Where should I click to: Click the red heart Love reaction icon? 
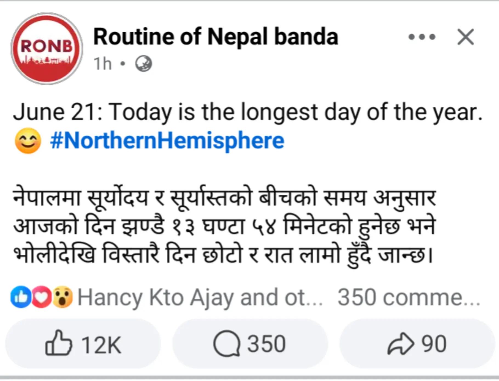pyautogui.click(x=42, y=297)
